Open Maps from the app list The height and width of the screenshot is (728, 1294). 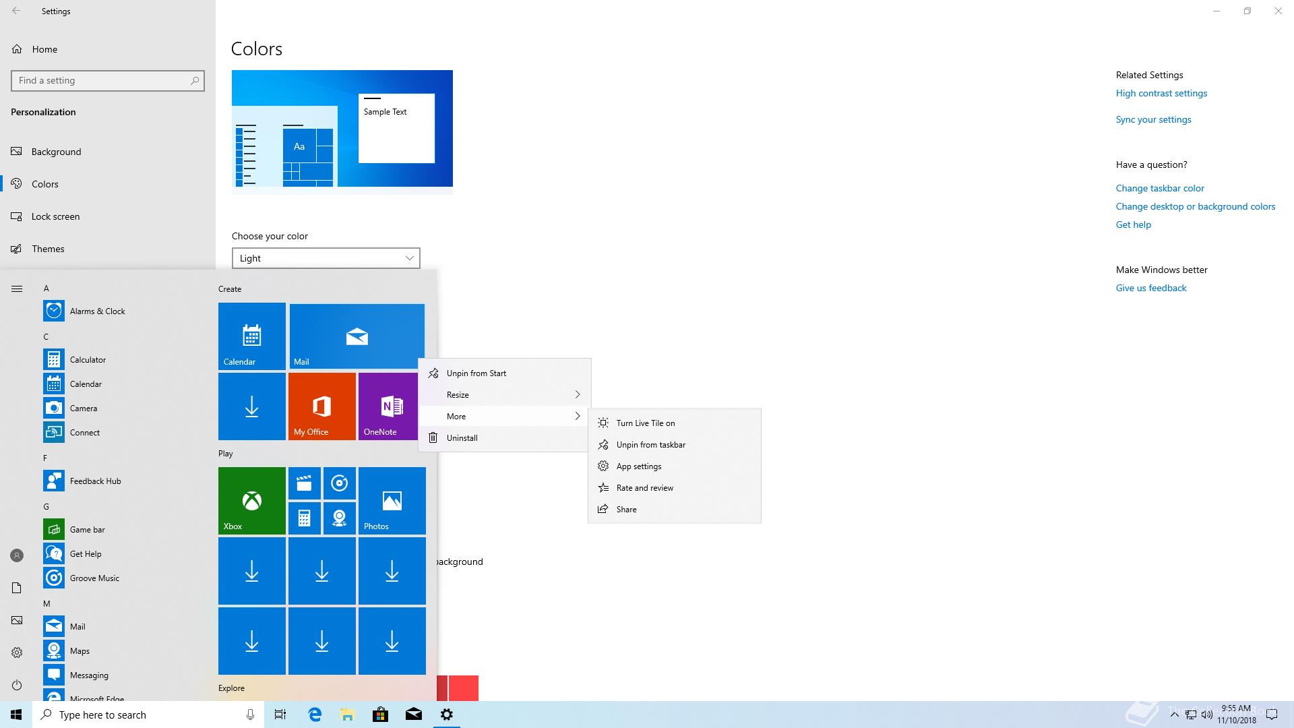click(80, 651)
